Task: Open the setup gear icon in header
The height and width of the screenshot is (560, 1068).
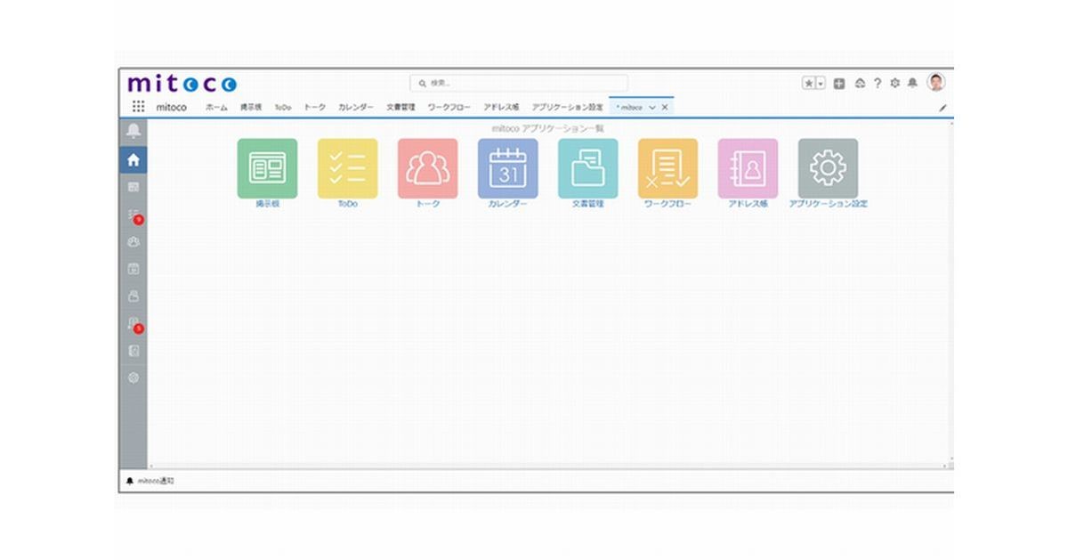Action: click(x=894, y=83)
